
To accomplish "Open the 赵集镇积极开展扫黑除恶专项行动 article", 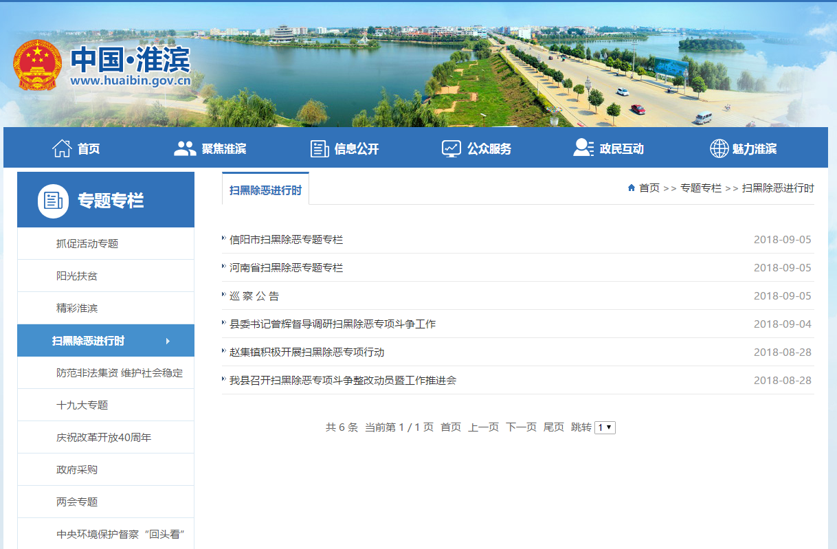I will (306, 352).
